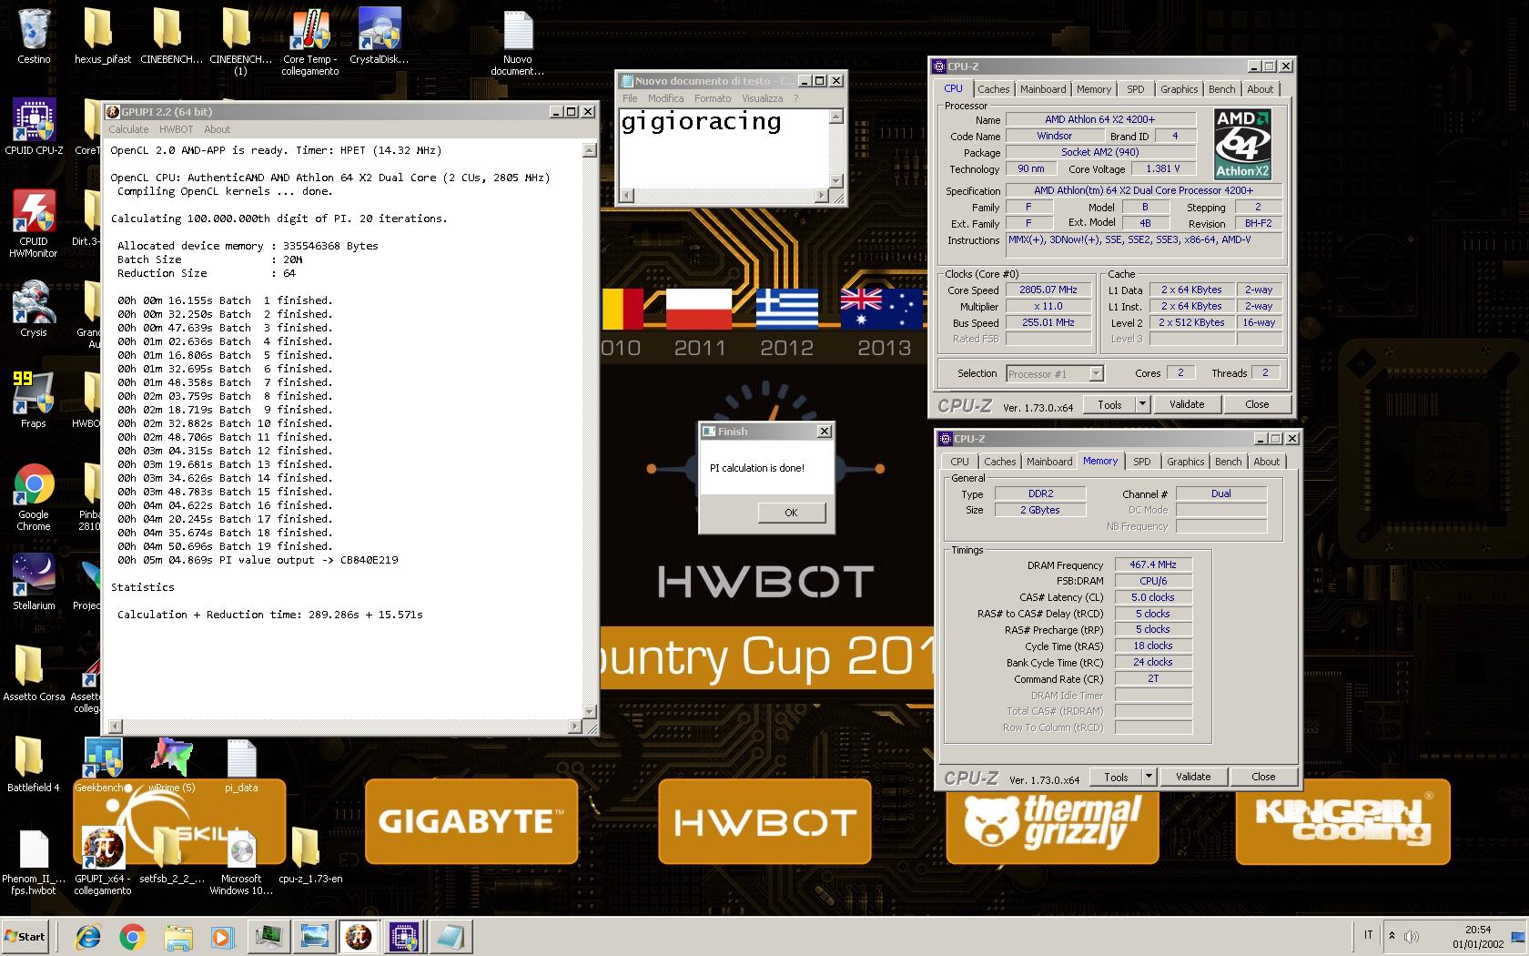The height and width of the screenshot is (956, 1529).
Task: Open the Phenom_II fps.hwbot file
Action: click(x=34, y=861)
